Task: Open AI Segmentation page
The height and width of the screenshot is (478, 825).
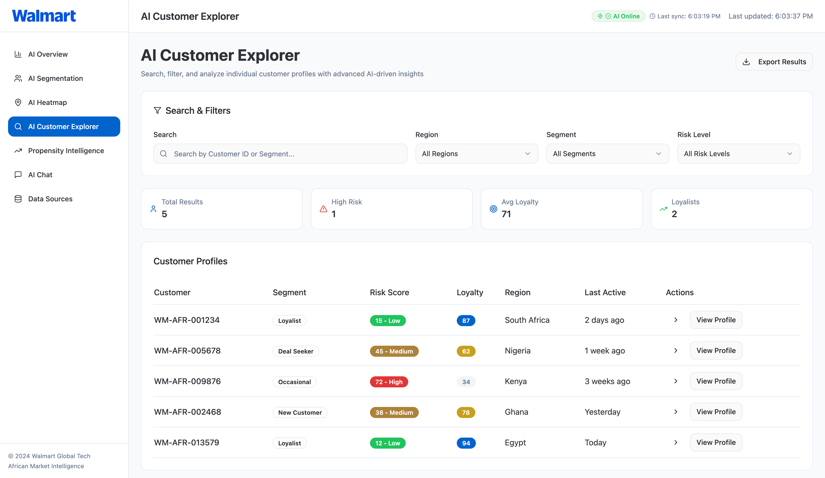Action: tap(64, 78)
